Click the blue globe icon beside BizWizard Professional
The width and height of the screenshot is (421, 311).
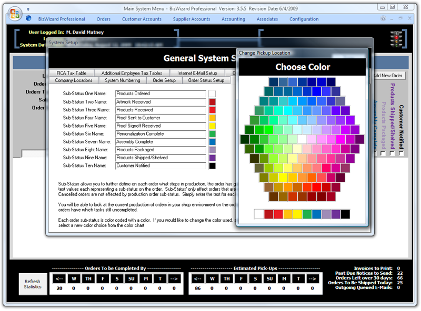click(x=28, y=18)
